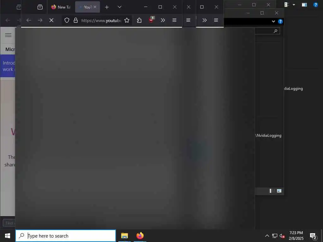
Task: Minimize the front Firefox window
Action: (146, 7)
